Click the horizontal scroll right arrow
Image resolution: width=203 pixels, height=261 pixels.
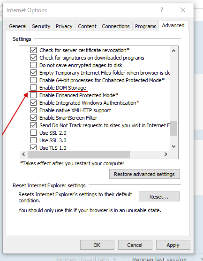coord(165,154)
